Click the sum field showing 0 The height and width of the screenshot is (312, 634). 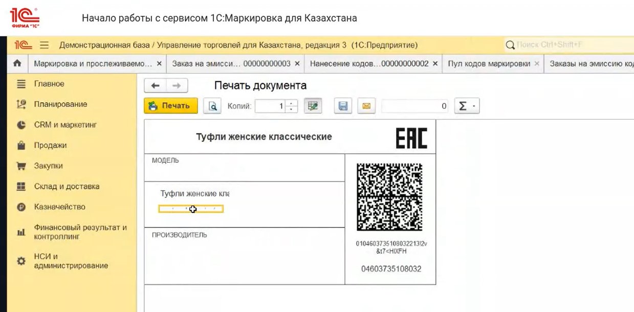pyautogui.click(x=415, y=106)
